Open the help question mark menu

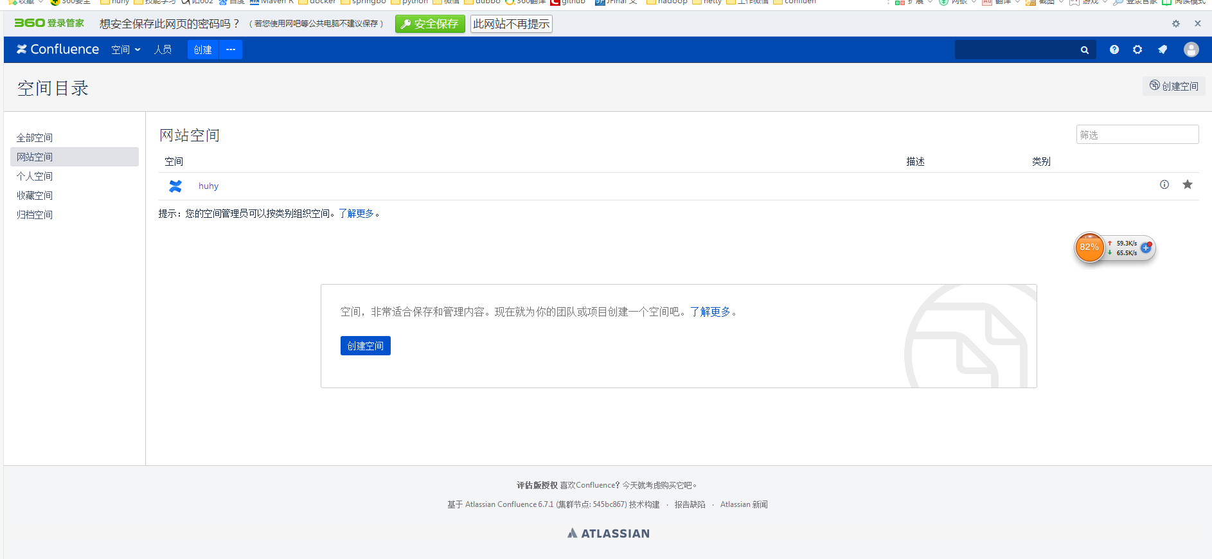[1114, 49]
